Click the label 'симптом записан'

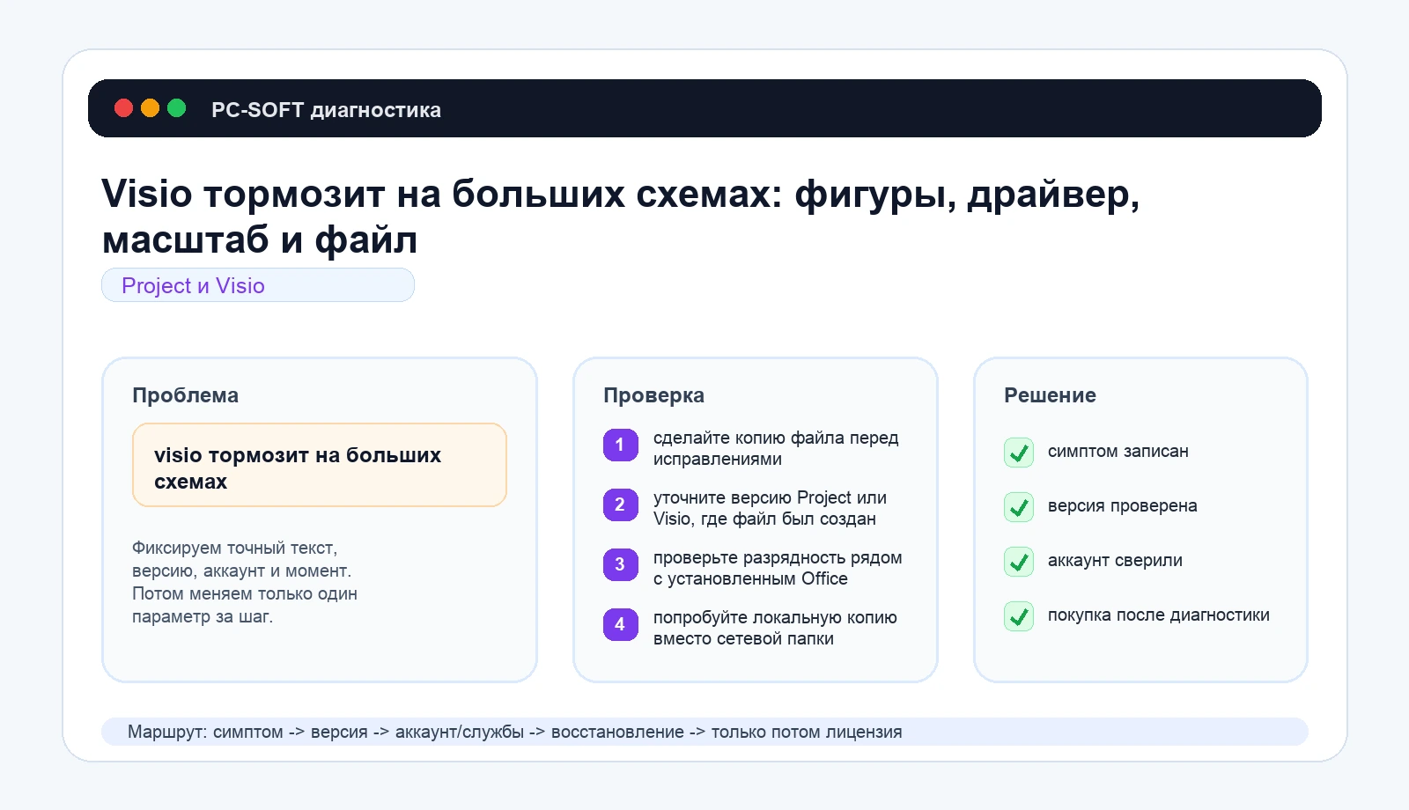1118,452
